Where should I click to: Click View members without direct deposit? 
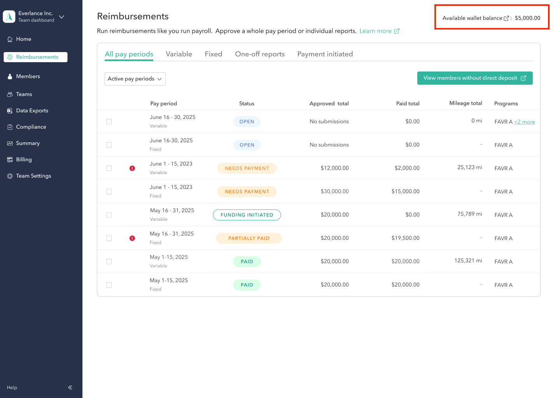(475, 78)
